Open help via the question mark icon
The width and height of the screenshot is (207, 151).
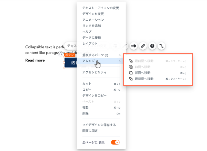[152, 46]
